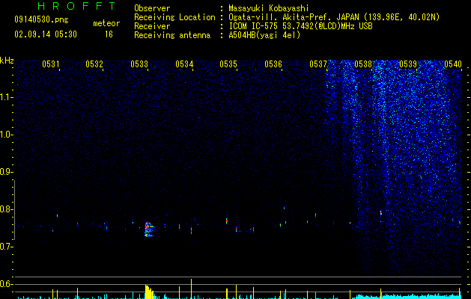The image size is (471, 299).
Task: Click the 1.1 kHz axis label
Action: pyautogui.click(x=6, y=97)
